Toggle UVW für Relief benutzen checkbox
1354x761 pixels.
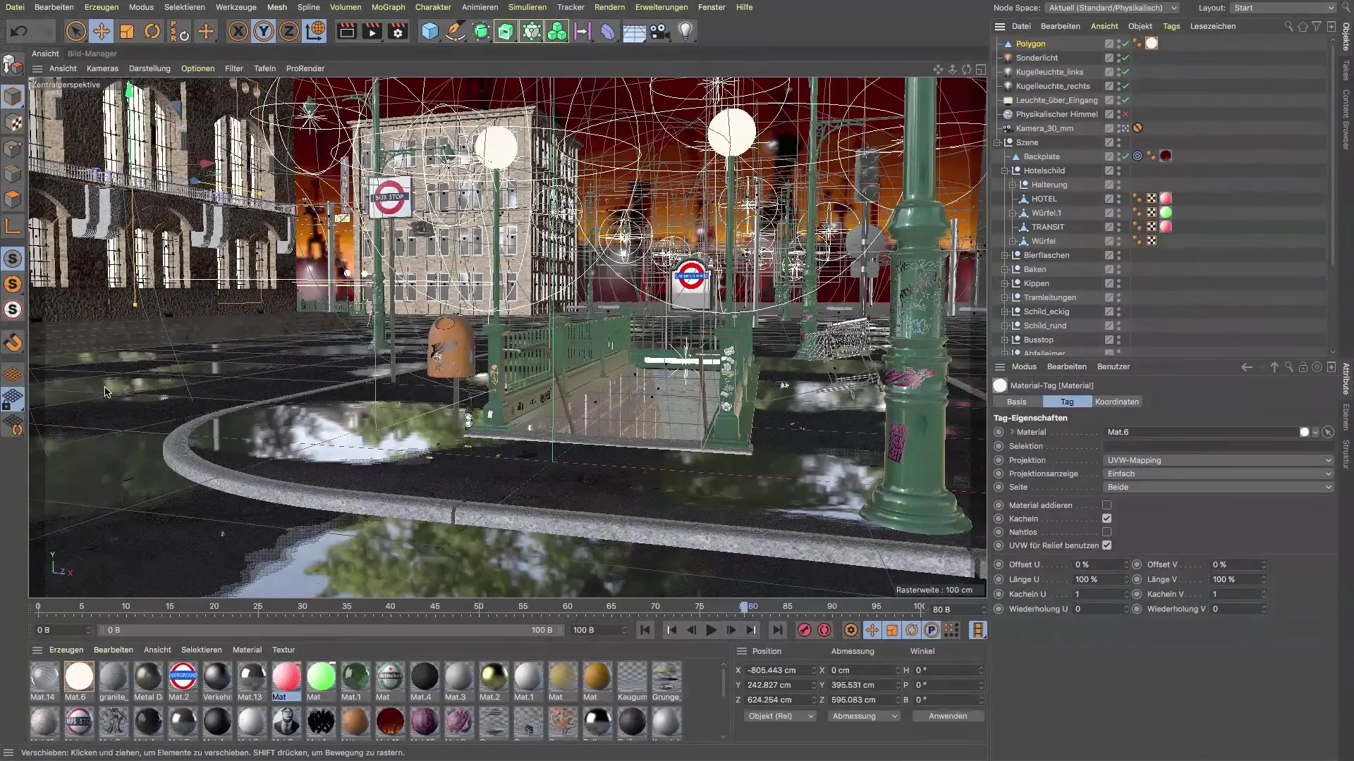click(1106, 545)
